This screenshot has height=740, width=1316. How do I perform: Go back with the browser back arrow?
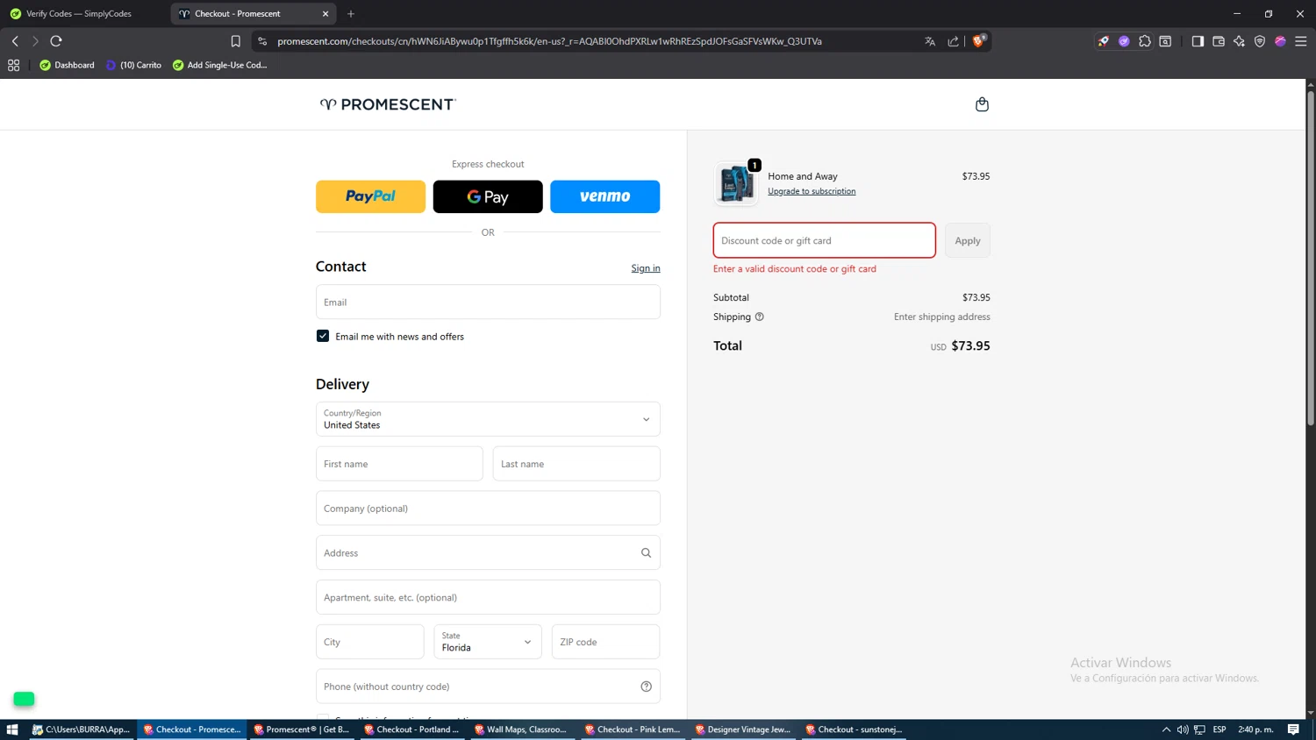coord(15,41)
